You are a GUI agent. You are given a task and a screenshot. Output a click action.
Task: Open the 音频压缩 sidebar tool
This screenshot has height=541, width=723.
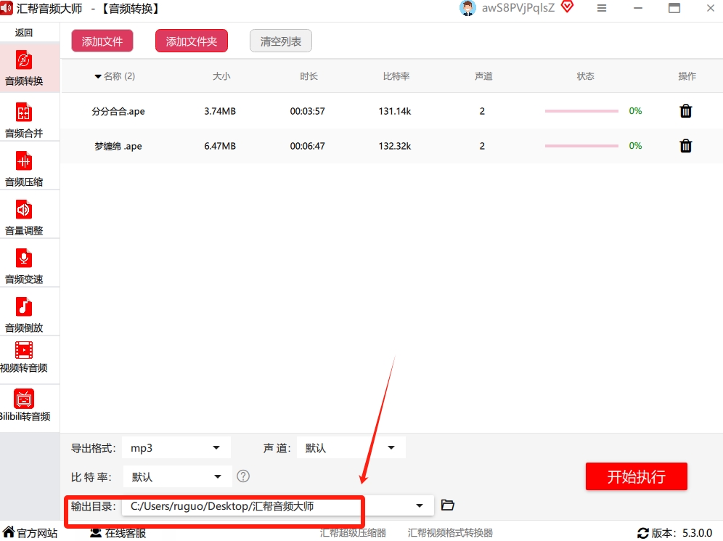click(24, 168)
